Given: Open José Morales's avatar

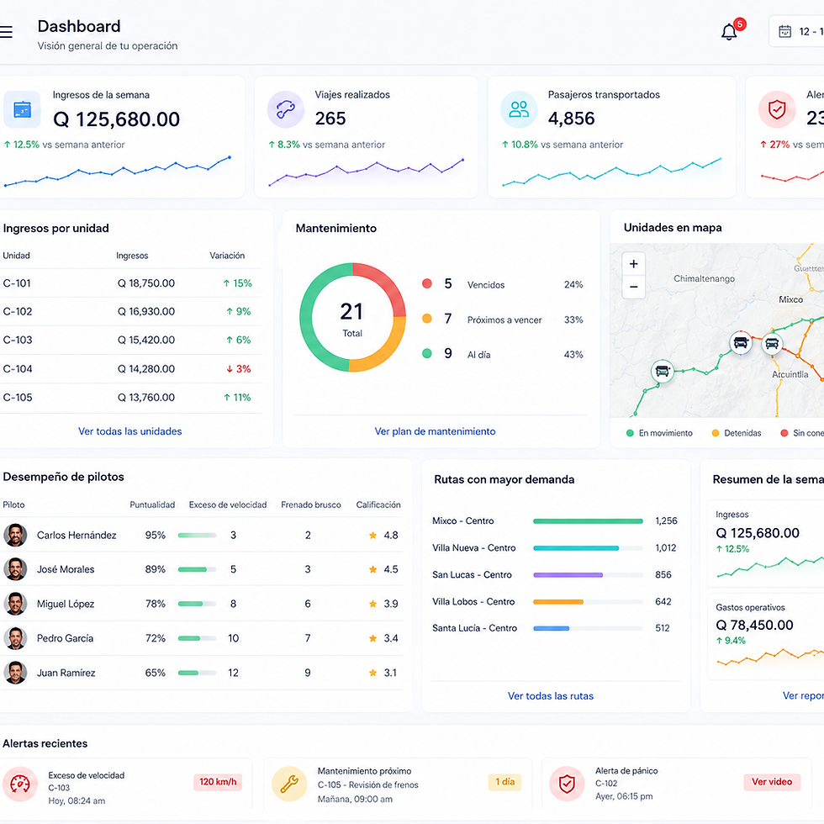Looking at the screenshot, I should pos(15,569).
